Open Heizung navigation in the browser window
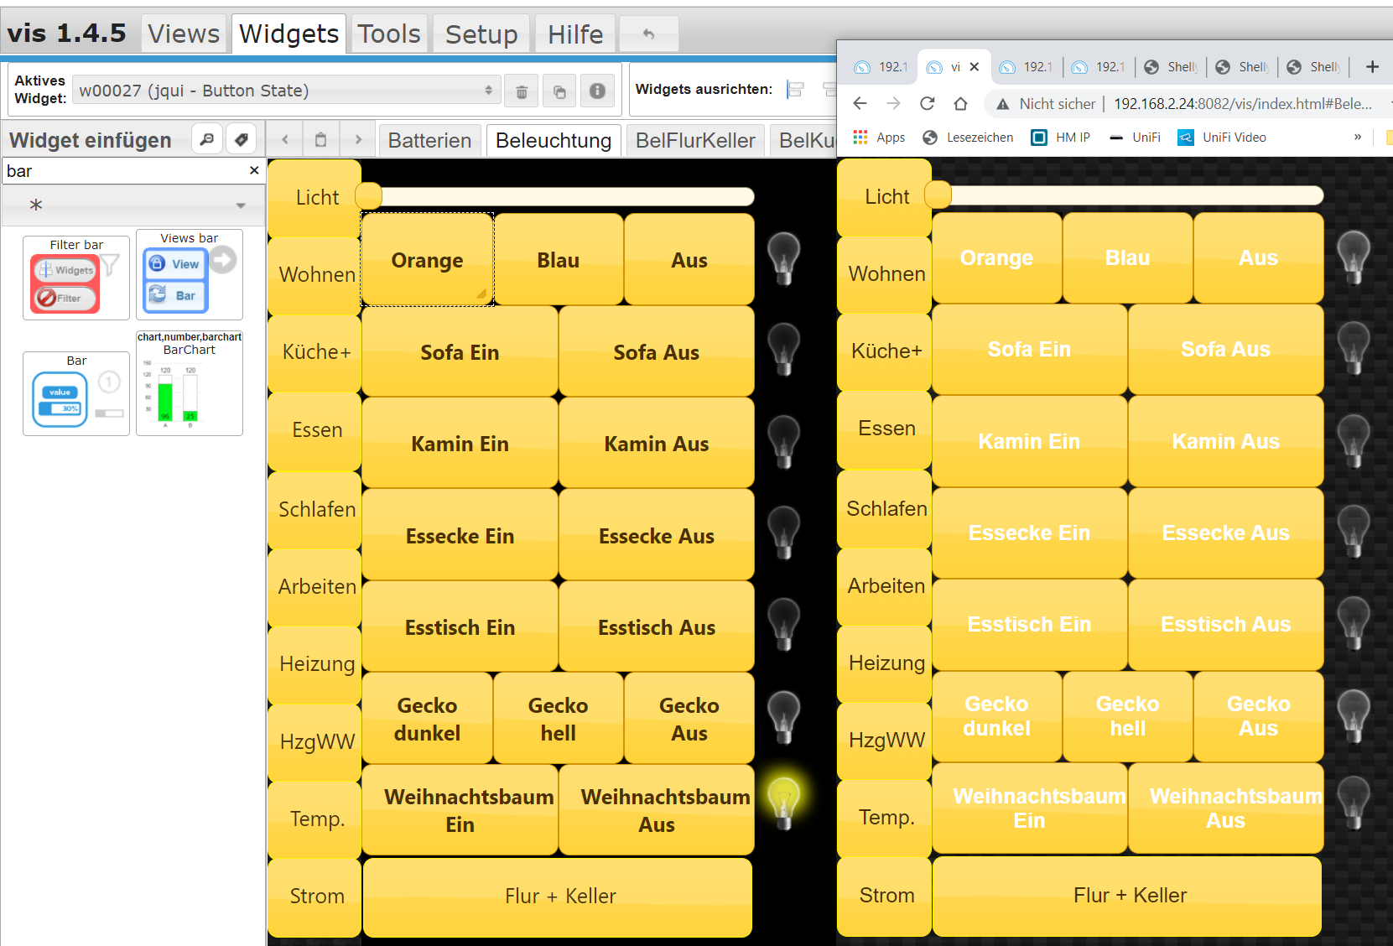The width and height of the screenshot is (1393, 946). click(x=885, y=663)
